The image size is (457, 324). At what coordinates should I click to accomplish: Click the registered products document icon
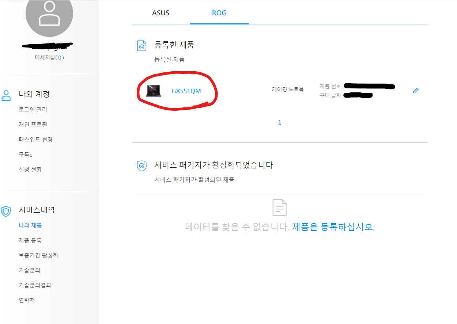[x=141, y=45]
